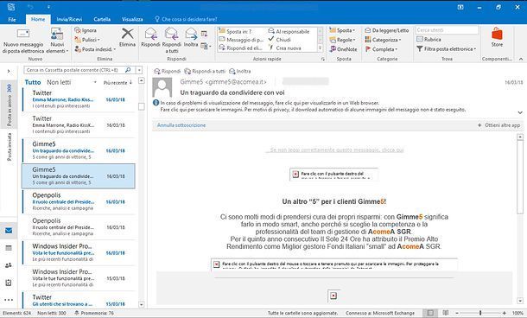The image size is (527, 318).
Task: Click the Cerca utenti search field
Action: (447, 30)
